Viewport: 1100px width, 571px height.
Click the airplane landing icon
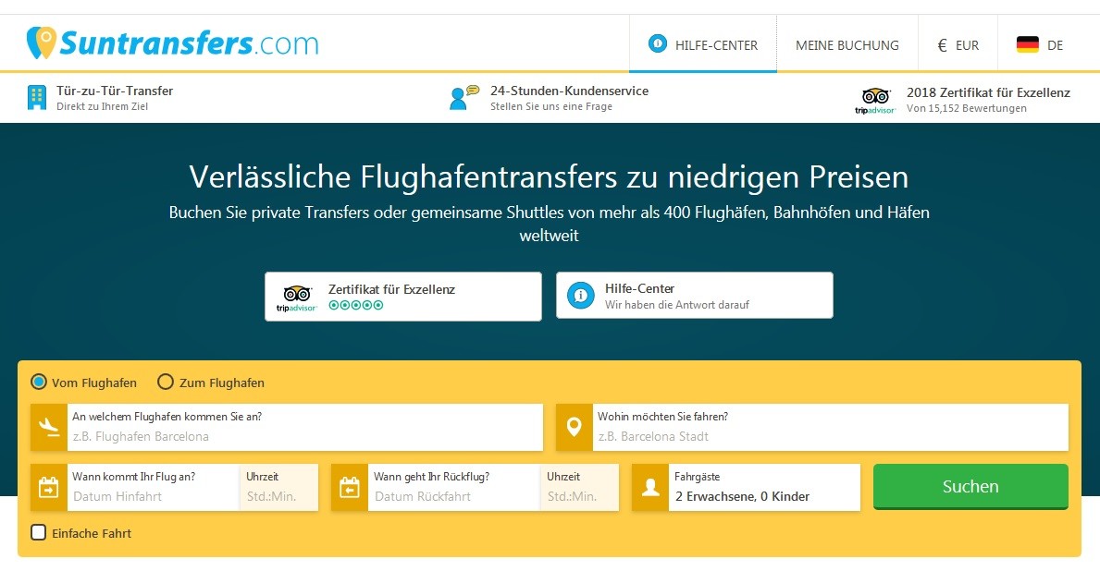[48, 427]
